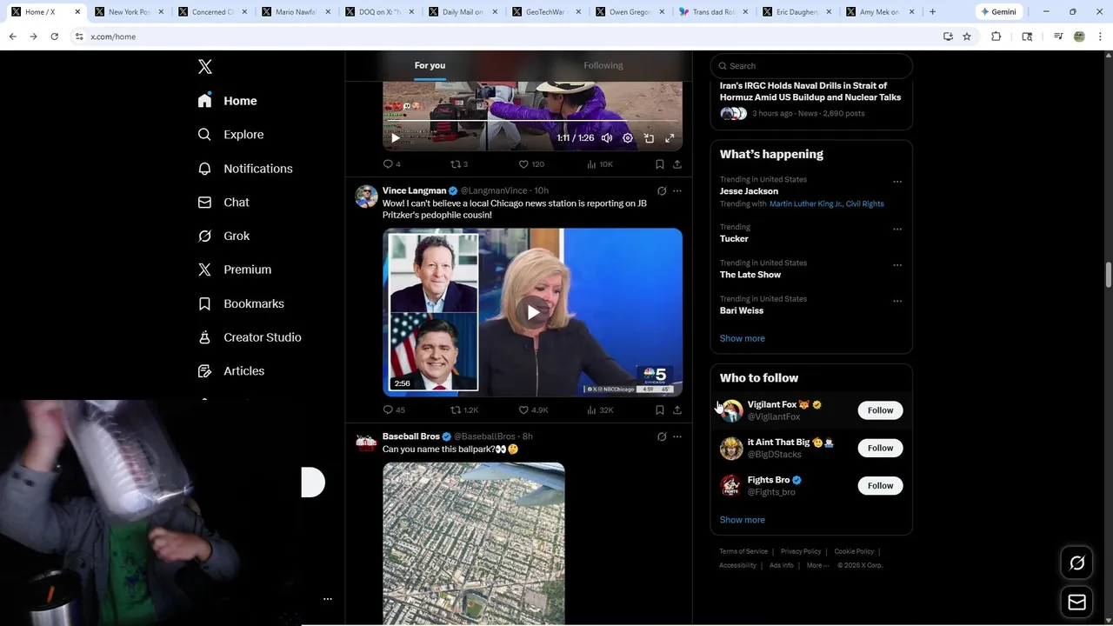
Task: Open top video settings gear
Action: click(628, 137)
